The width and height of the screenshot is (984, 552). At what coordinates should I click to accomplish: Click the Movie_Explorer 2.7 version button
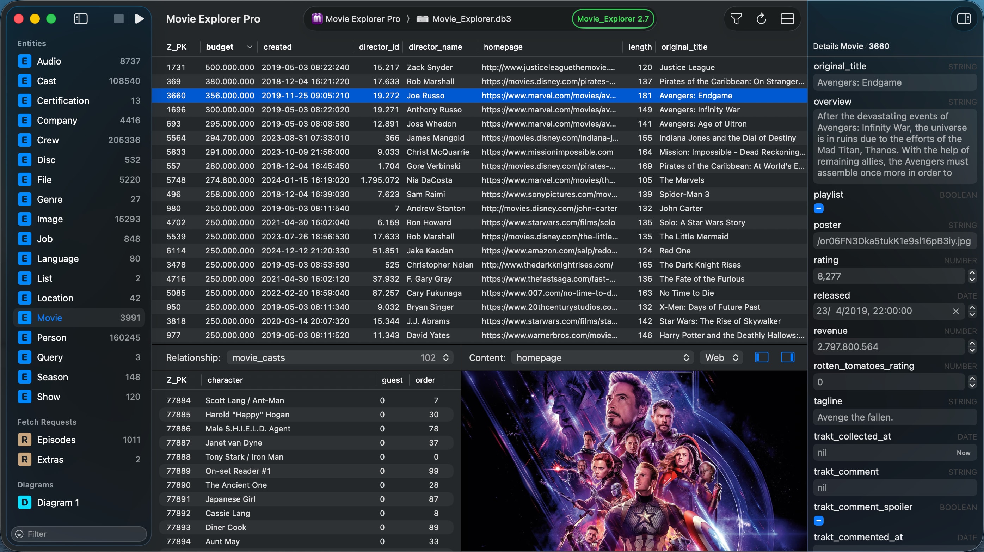[x=613, y=19]
